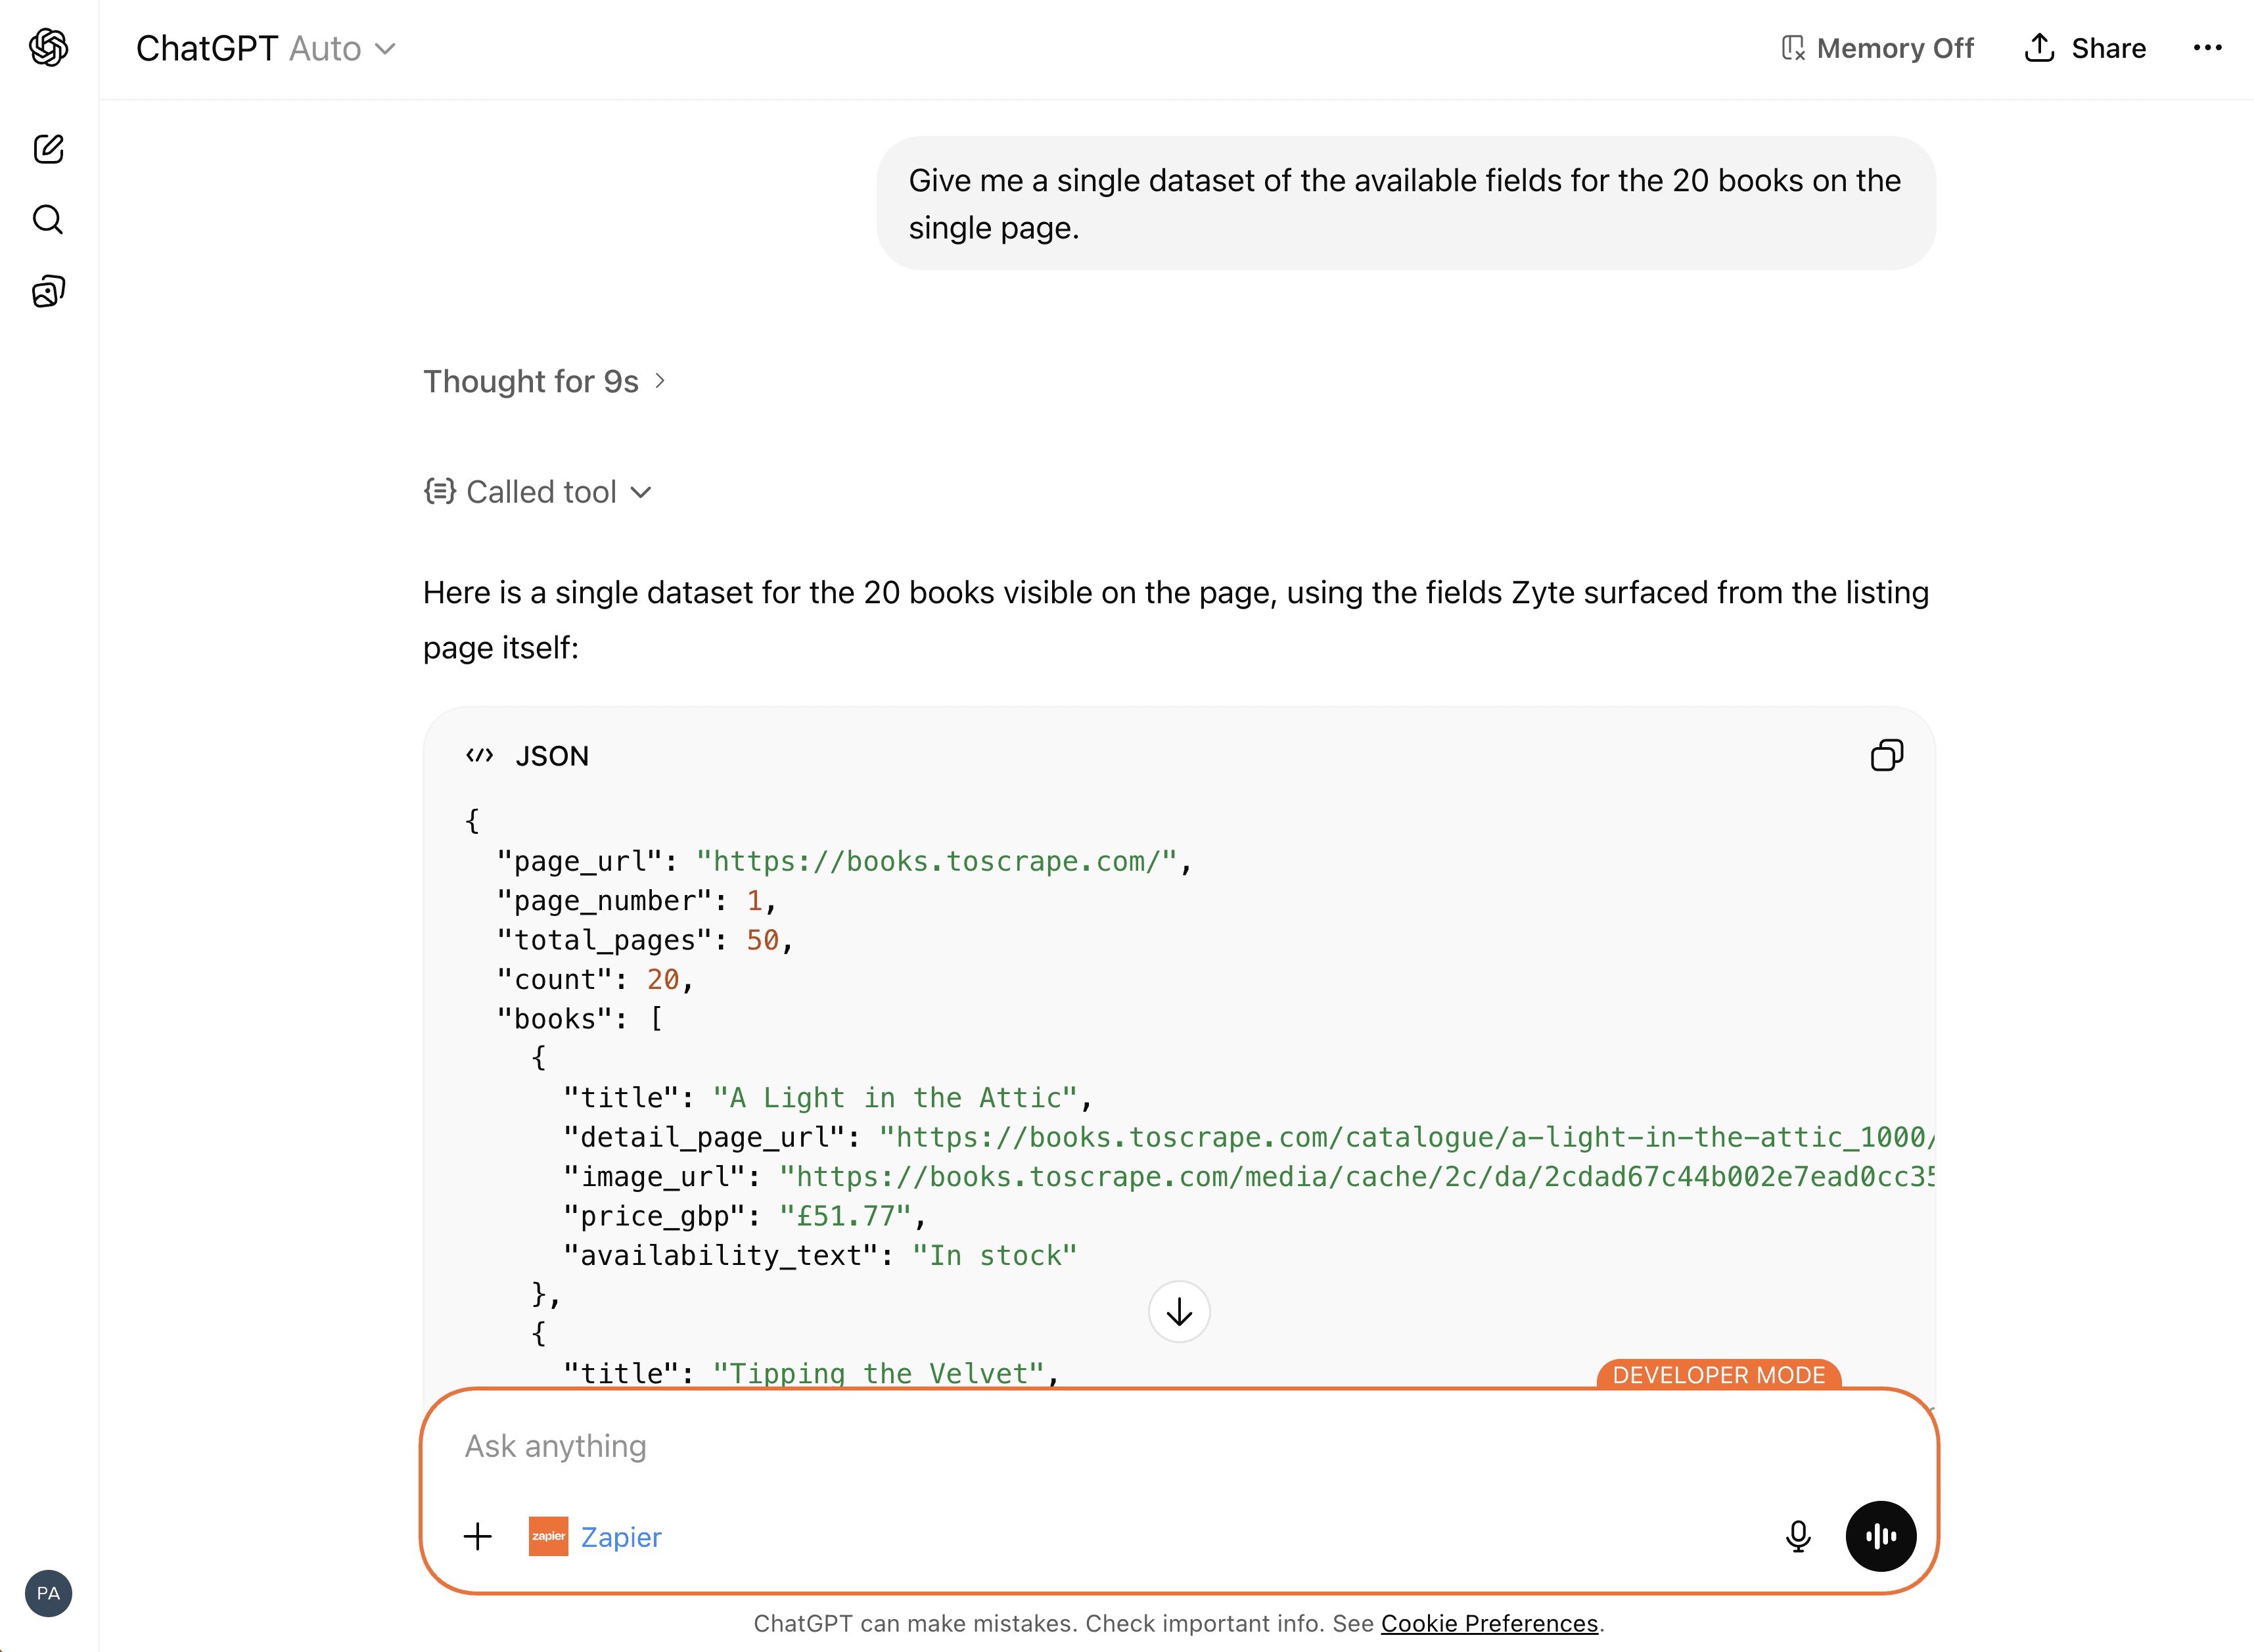Click the Zapier connector chip
Screen dimensions: 2254x1652
coord(596,1536)
